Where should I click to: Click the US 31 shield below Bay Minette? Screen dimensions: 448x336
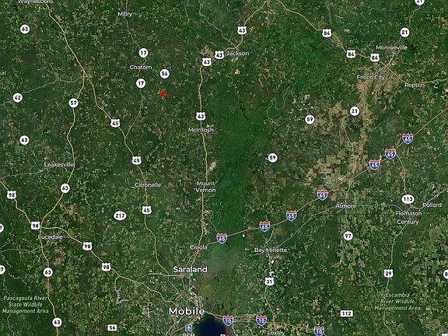(269, 282)
